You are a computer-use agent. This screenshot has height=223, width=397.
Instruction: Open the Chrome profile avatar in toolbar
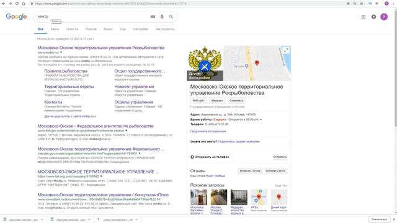[x=386, y=4]
